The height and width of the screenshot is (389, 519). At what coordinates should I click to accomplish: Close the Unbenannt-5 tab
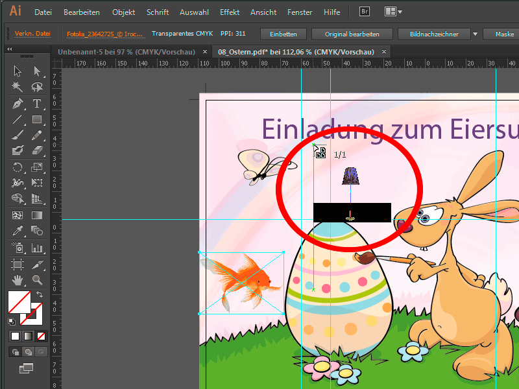coord(205,52)
